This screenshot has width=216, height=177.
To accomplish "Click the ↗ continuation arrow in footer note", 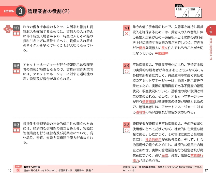I will click(x=92, y=171).
